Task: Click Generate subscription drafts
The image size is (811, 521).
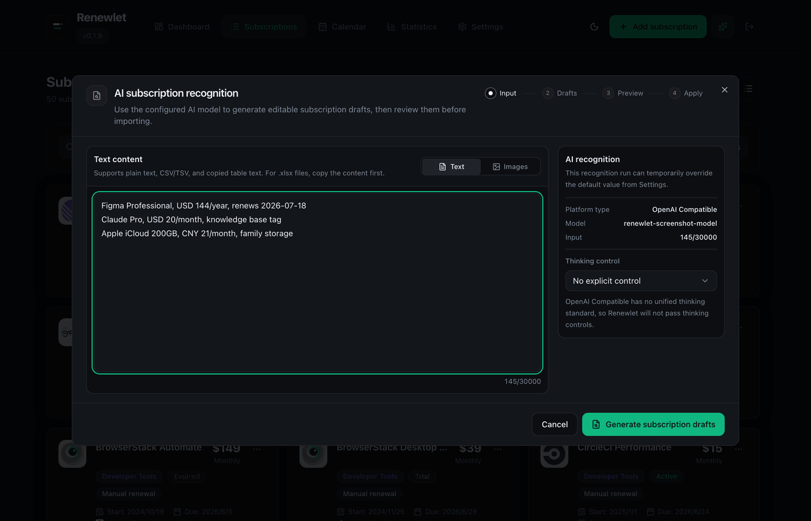Action: (653, 424)
